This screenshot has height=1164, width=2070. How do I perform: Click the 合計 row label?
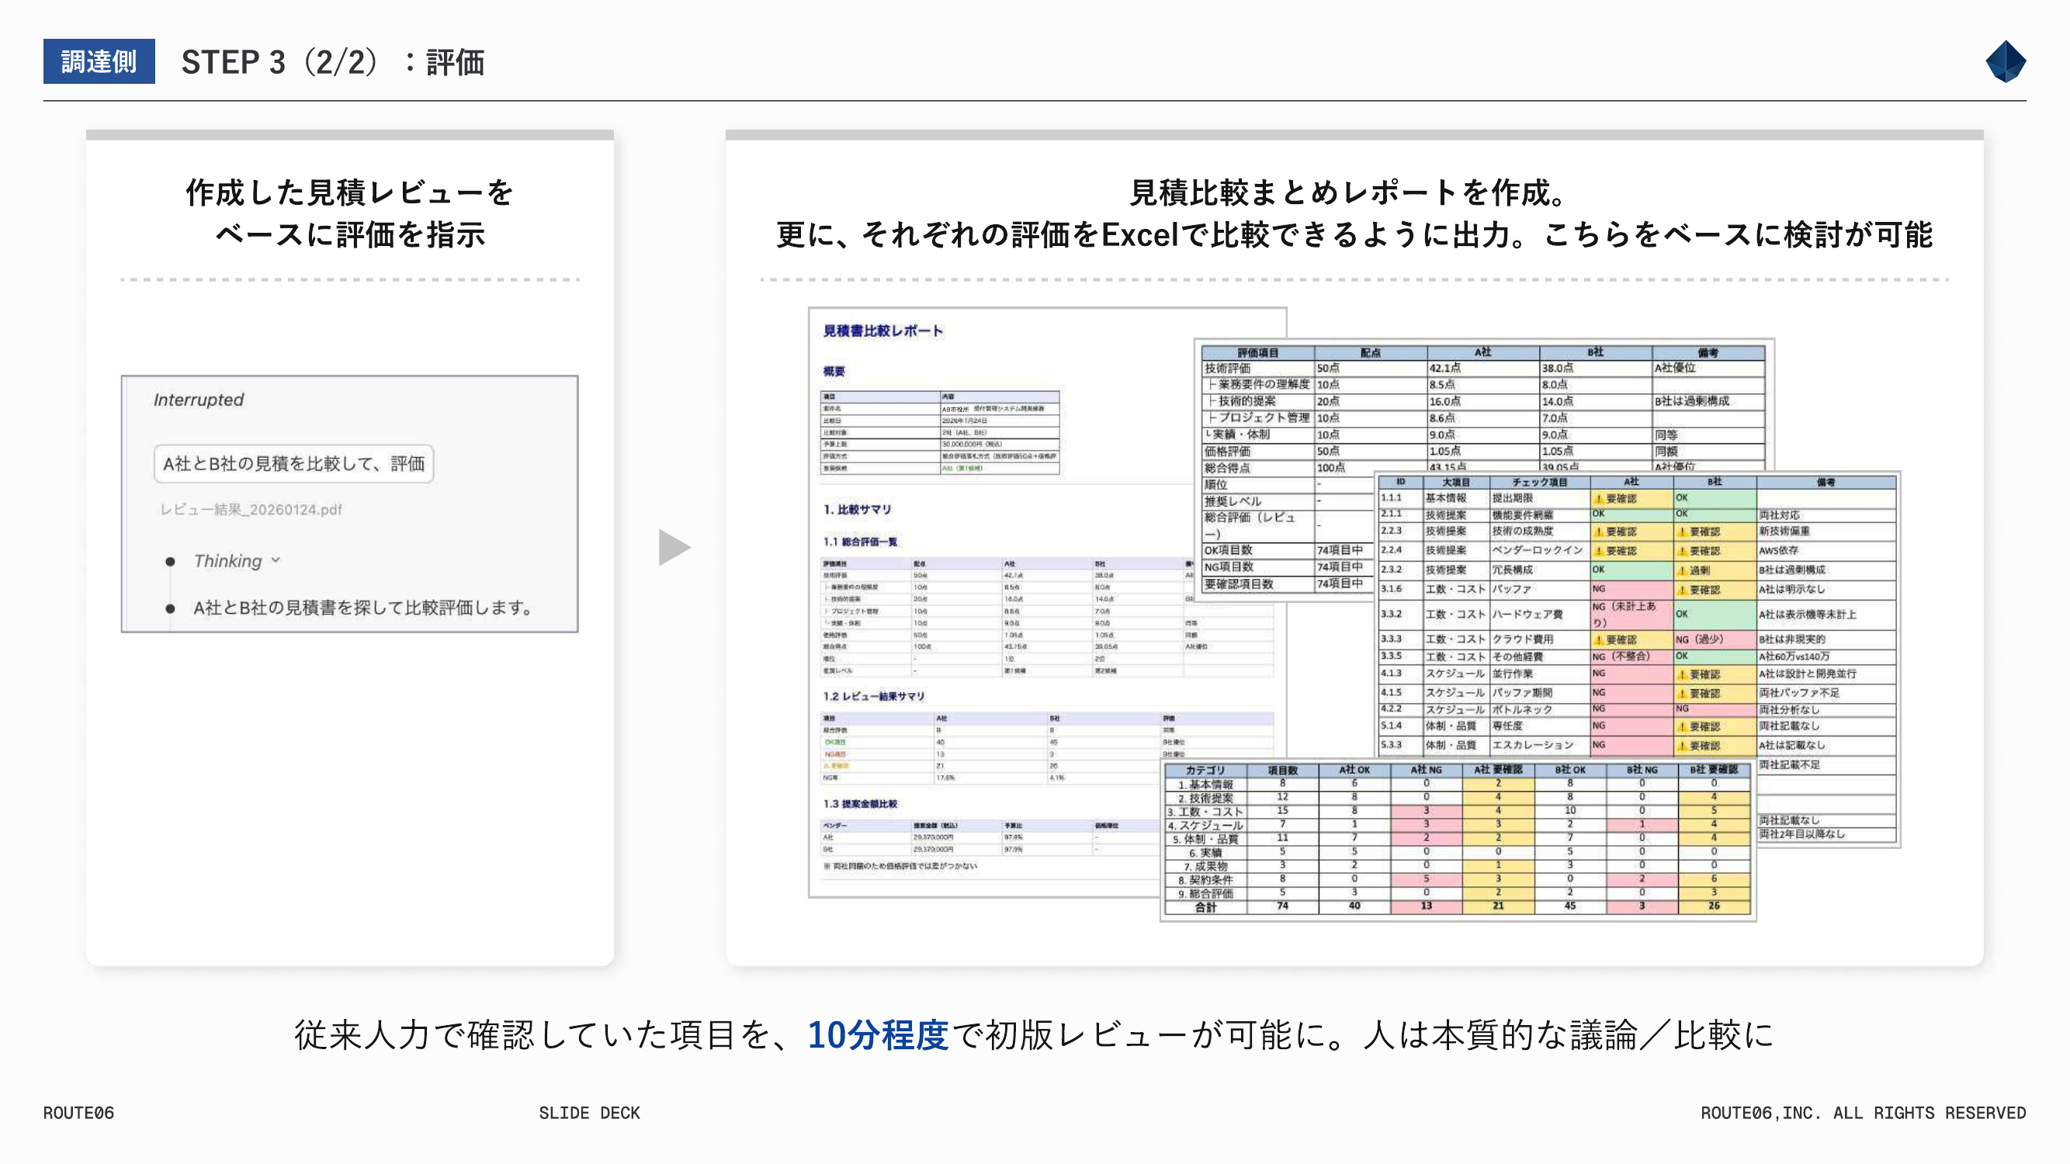(1205, 907)
